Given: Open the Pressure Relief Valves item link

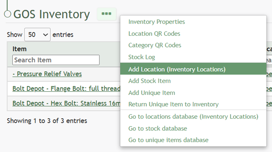Looking at the screenshot, I should (47, 74).
